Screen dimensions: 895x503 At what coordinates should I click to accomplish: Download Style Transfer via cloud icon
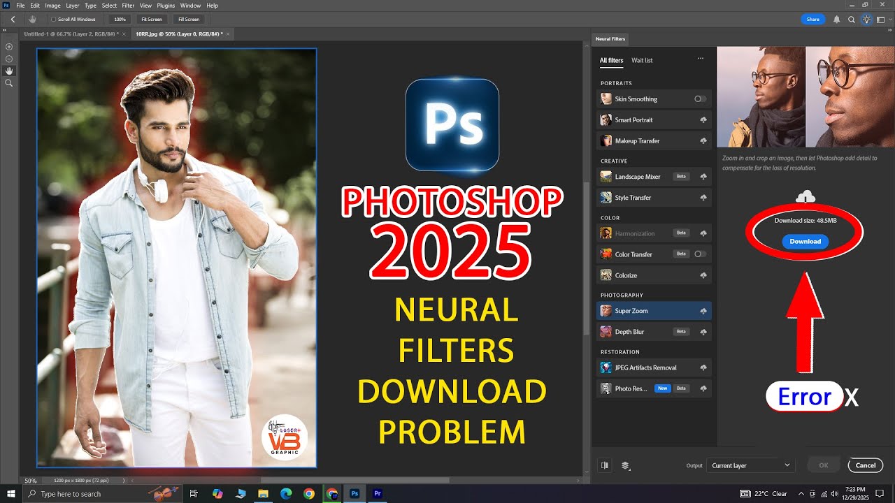point(703,198)
